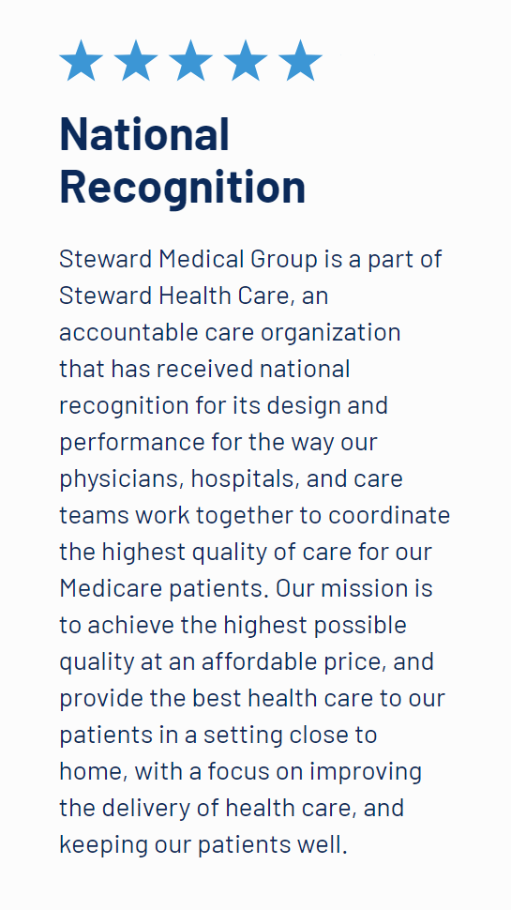
Task: Click the text Steward Medical Group
Action: click(x=188, y=260)
